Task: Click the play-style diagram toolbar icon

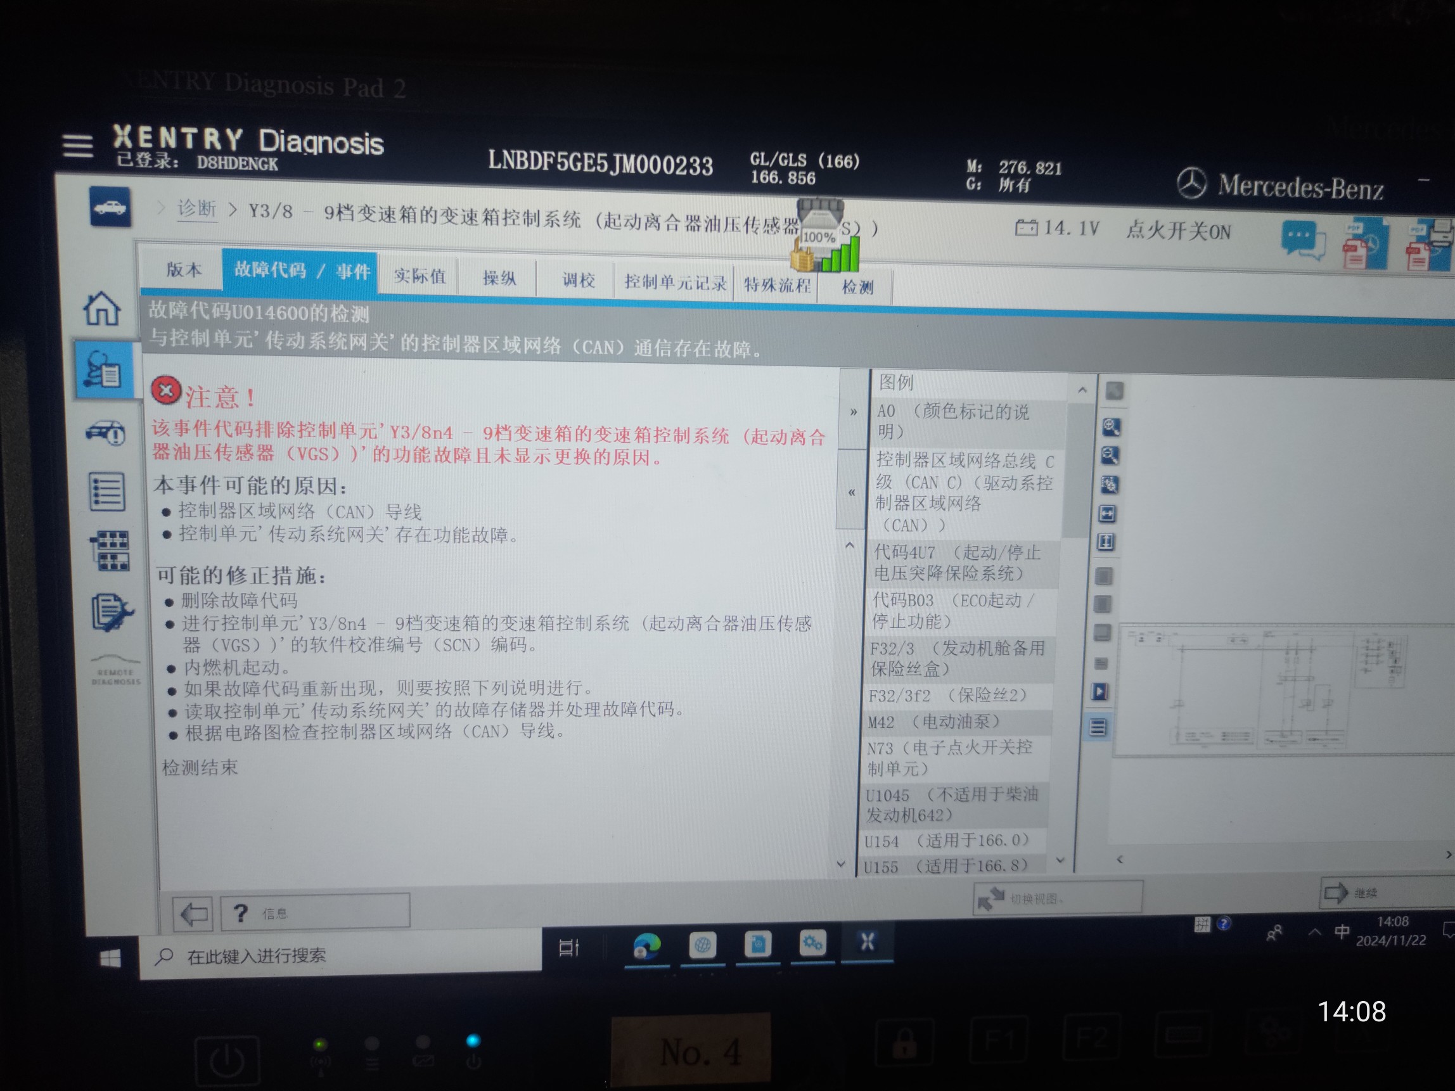Action: pos(1101,691)
